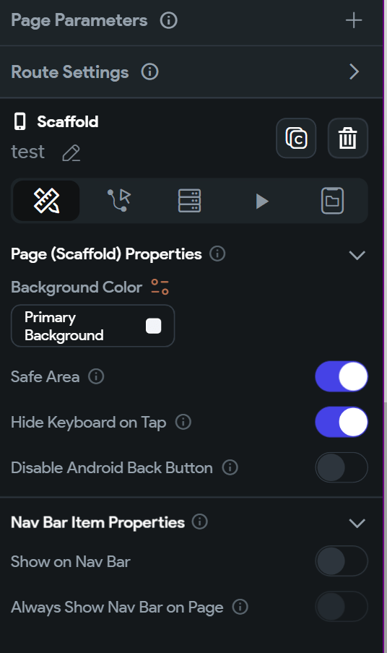Switch to the Actions flow tab
Image resolution: width=387 pixels, height=653 pixels.
tap(118, 201)
